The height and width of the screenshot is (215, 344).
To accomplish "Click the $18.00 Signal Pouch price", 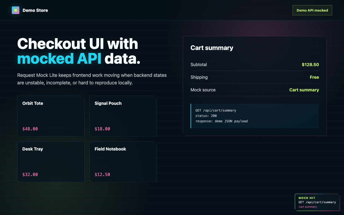I will (102, 129).
